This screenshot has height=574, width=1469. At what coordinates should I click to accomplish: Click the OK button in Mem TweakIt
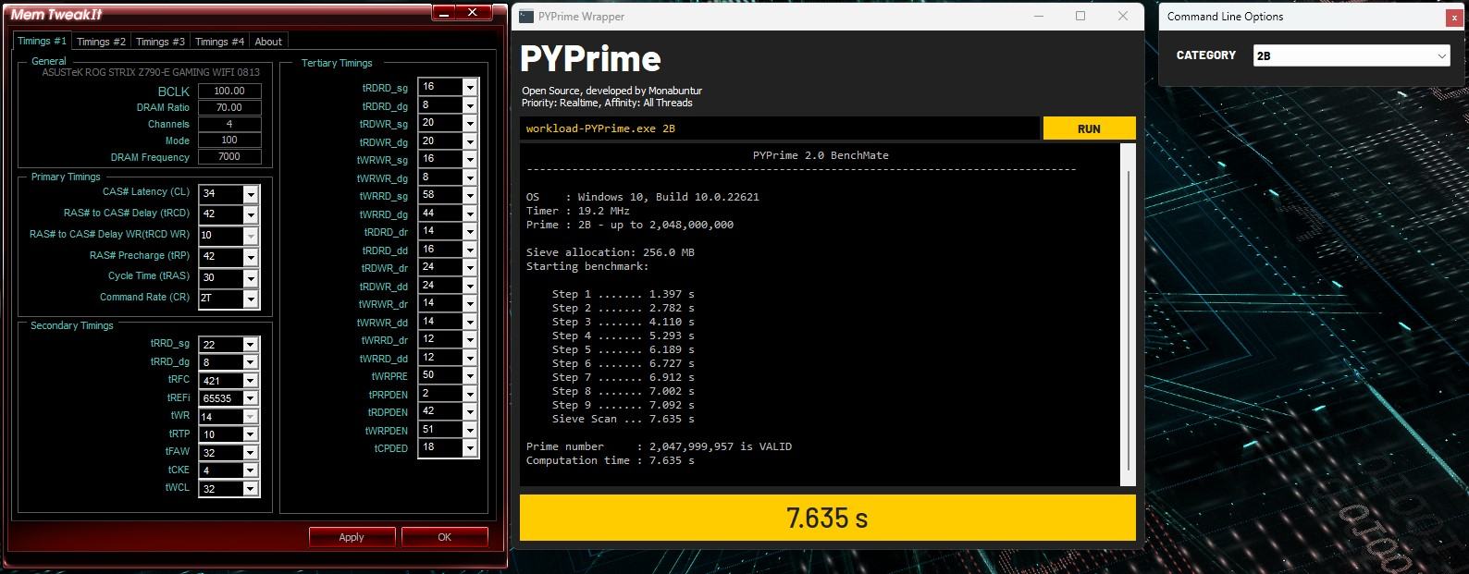[x=445, y=537]
